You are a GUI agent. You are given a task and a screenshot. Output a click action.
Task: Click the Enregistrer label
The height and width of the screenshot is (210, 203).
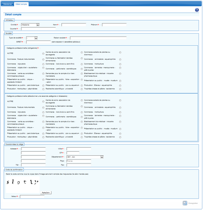point(193,203)
